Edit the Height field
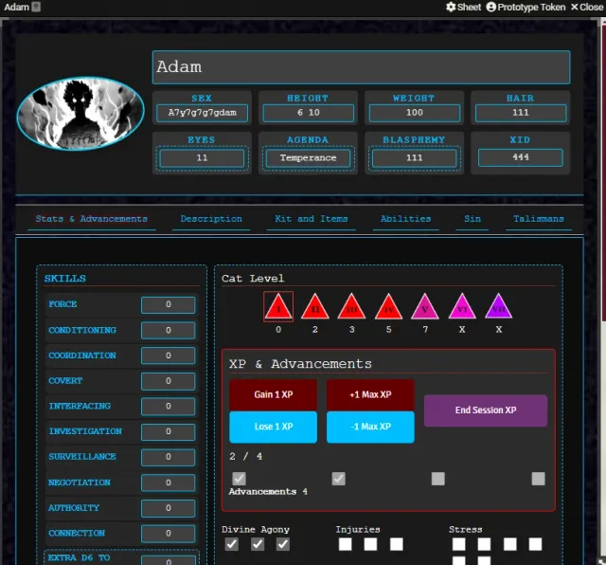606x565 pixels. [x=308, y=113]
